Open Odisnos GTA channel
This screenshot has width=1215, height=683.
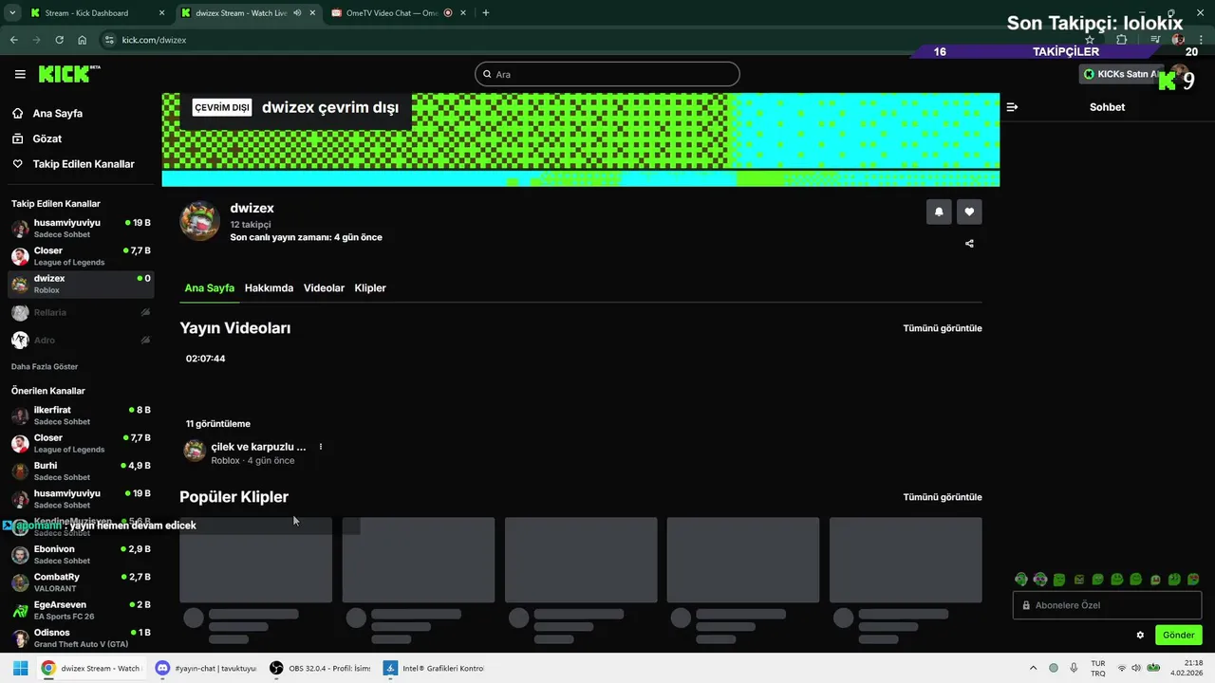click(x=81, y=637)
